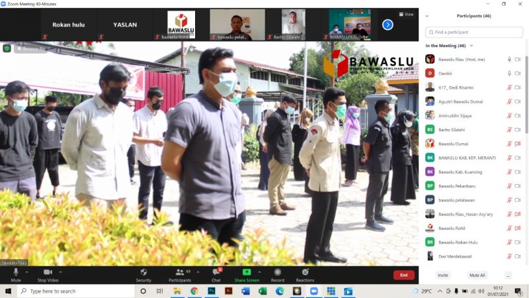Mute my microphone
The height and width of the screenshot is (298, 529).
(x=16, y=272)
